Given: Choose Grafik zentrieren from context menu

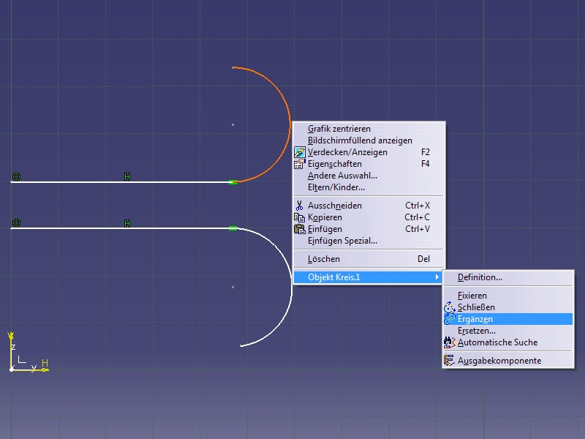Looking at the screenshot, I should pyautogui.click(x=369, y=129).
